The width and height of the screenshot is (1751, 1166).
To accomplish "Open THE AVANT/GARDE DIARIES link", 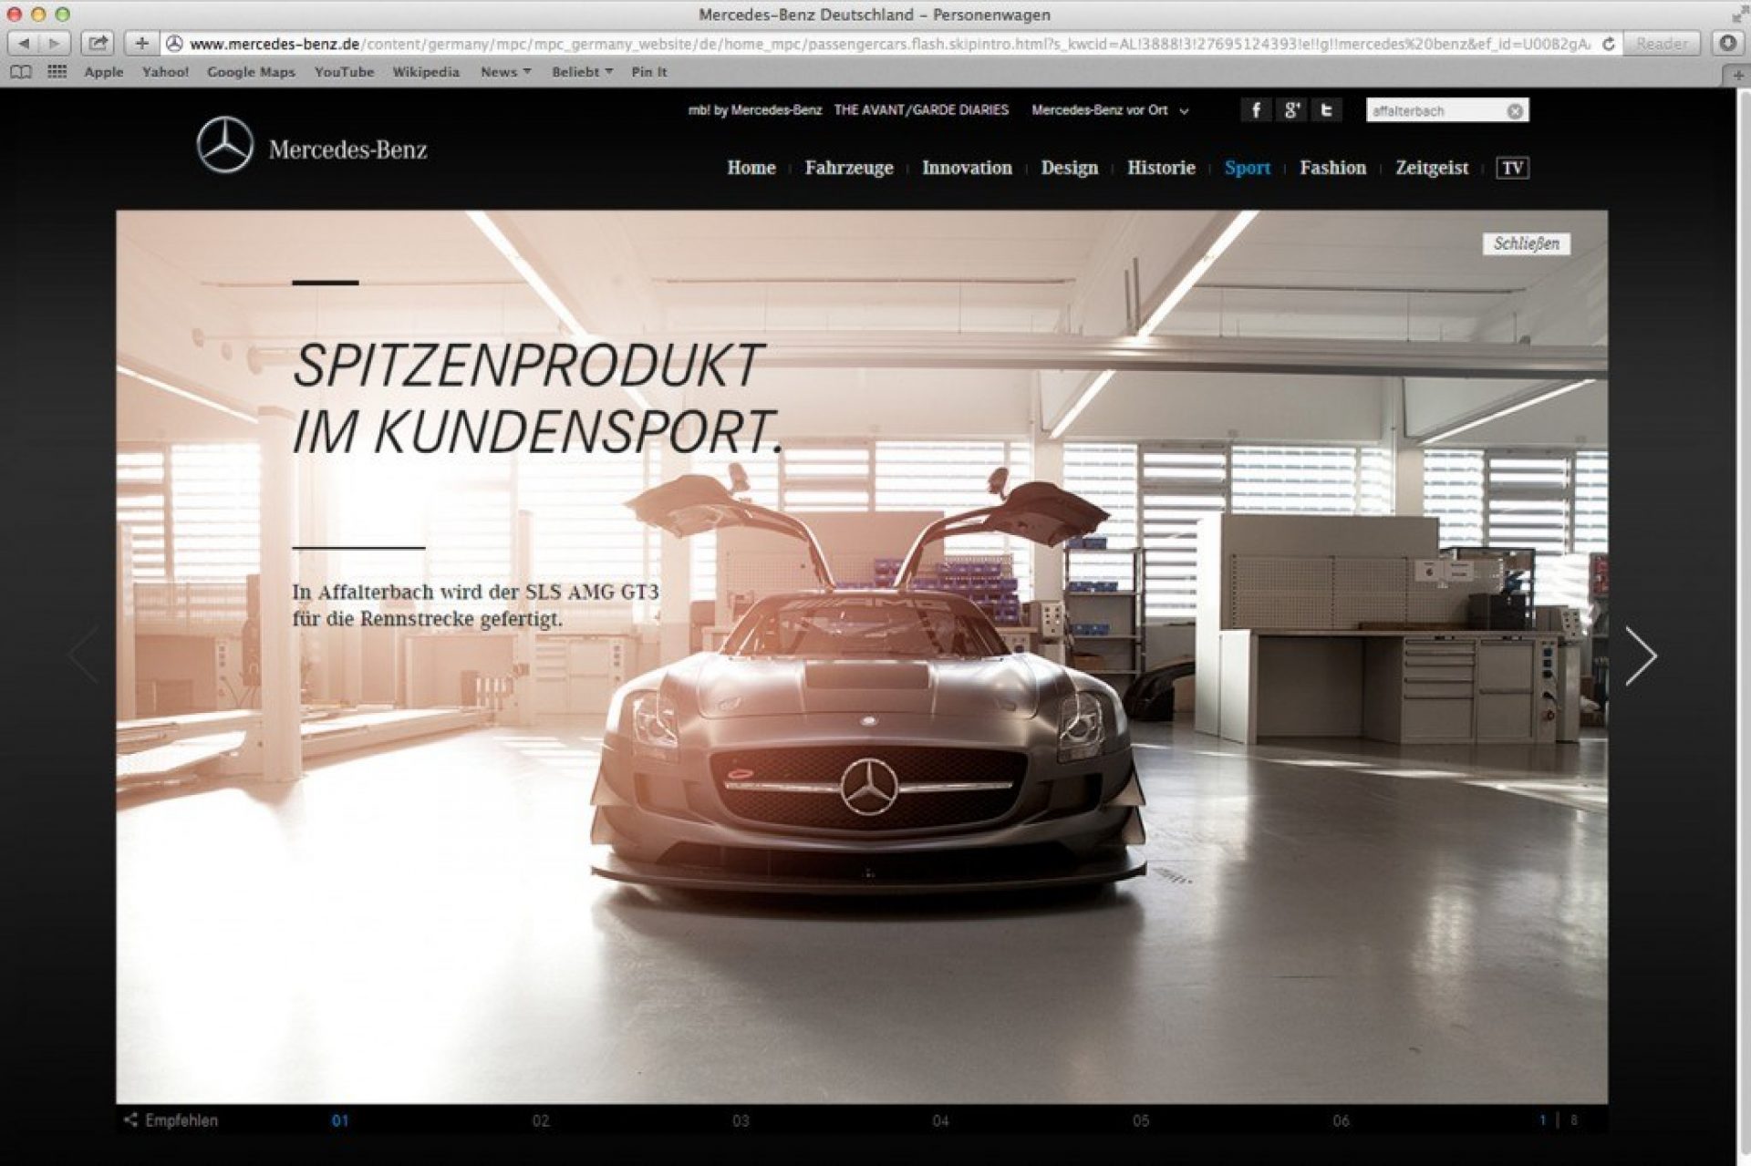I will click(921, 110).
